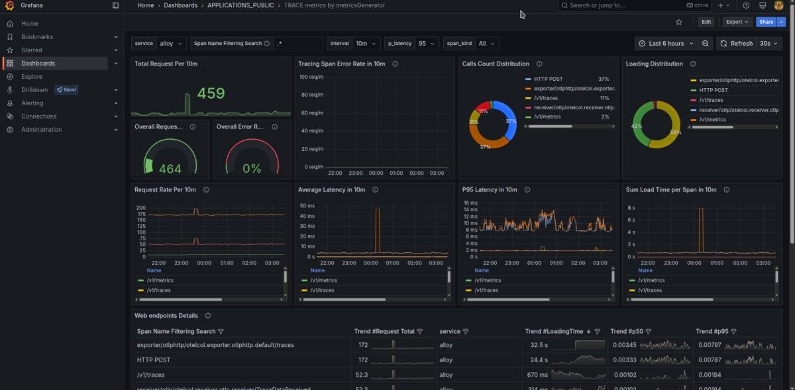Viewport: 795px width, 390px height.
Task: Toggle /v1/metrics series in Calls Count legend
Action: [547, 117]
